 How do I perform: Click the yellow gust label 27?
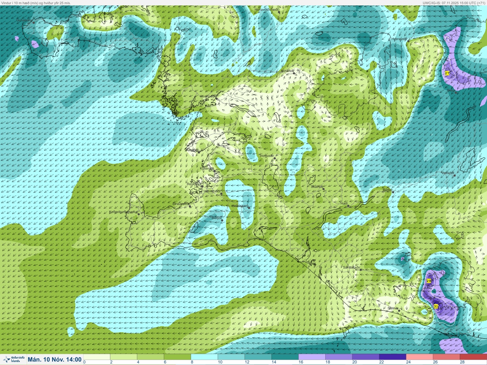coord(447,73)
